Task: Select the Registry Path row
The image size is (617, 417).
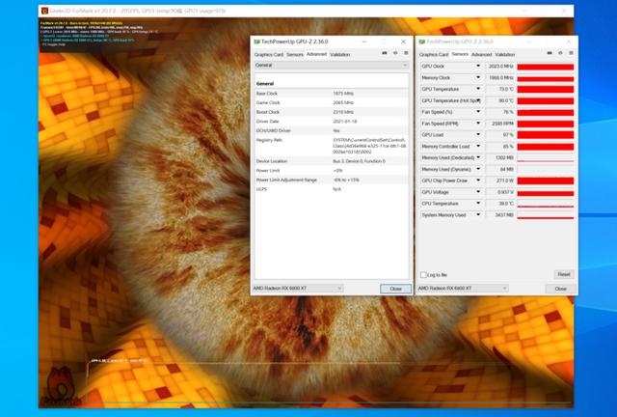Action: point(332,146)
